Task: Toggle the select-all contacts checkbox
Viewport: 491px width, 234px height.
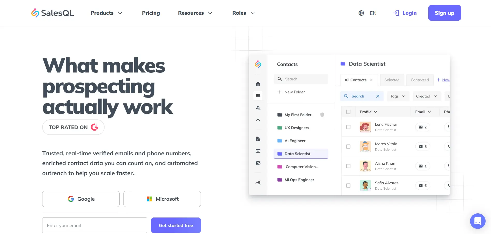Action: coord(348,112)
